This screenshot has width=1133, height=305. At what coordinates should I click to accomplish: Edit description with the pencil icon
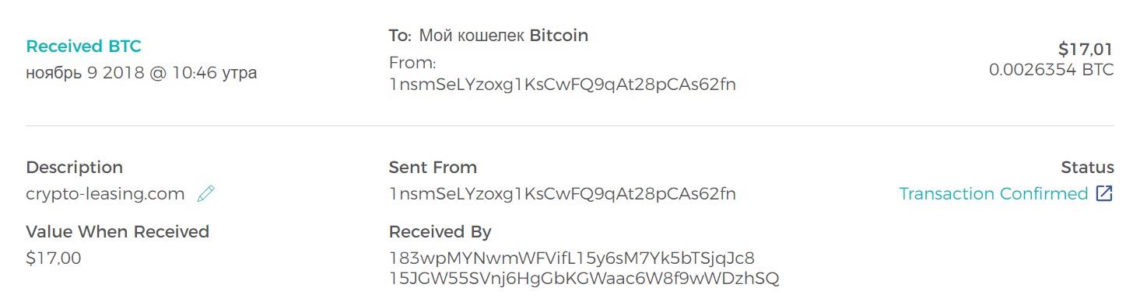coord(205,194)
